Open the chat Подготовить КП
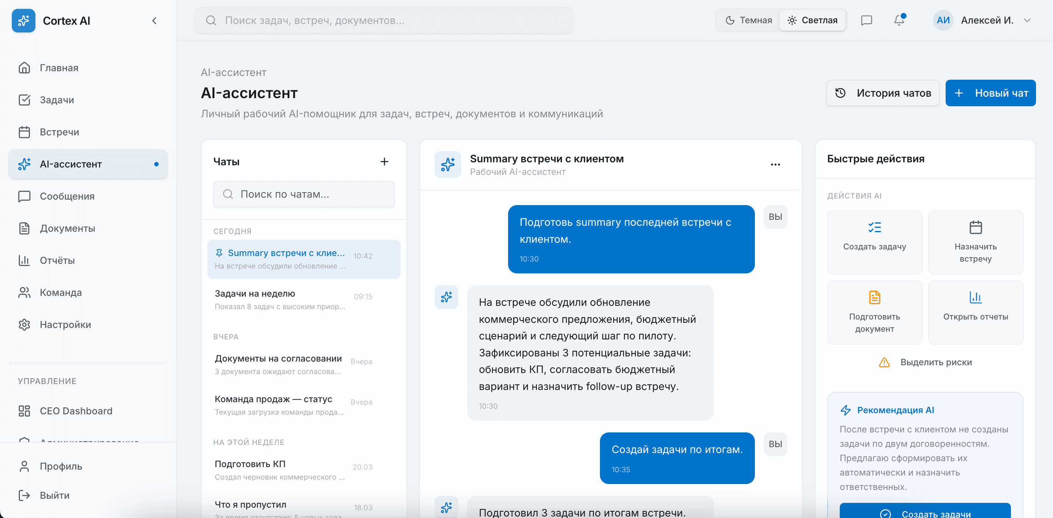The image size is (1053, 518). pos(304,470)
